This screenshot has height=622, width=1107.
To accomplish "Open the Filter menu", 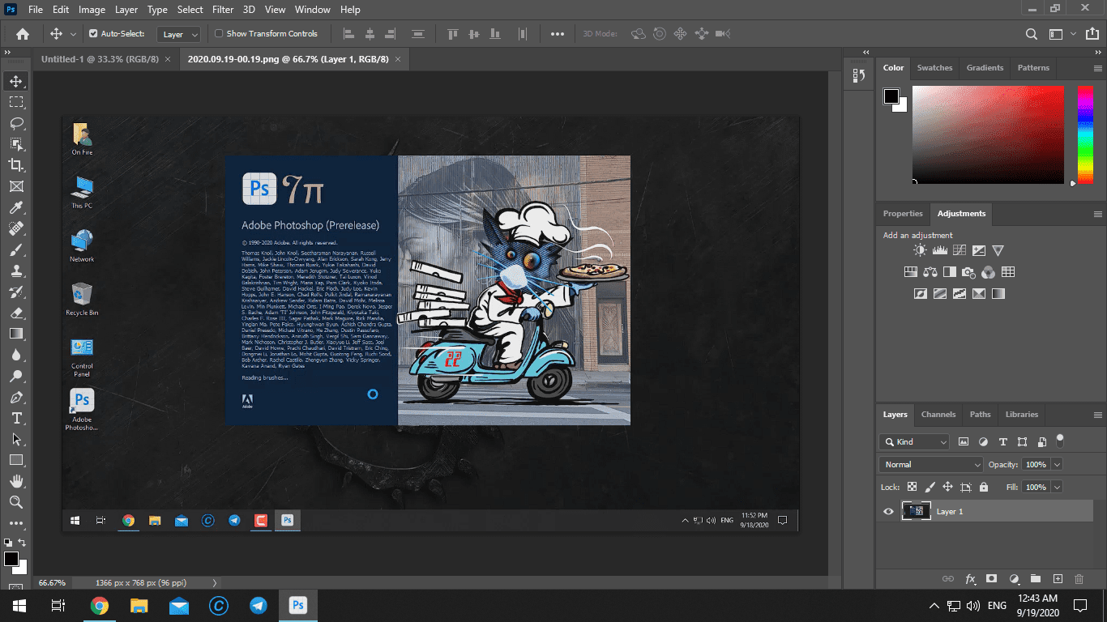I will pos(224,10).
